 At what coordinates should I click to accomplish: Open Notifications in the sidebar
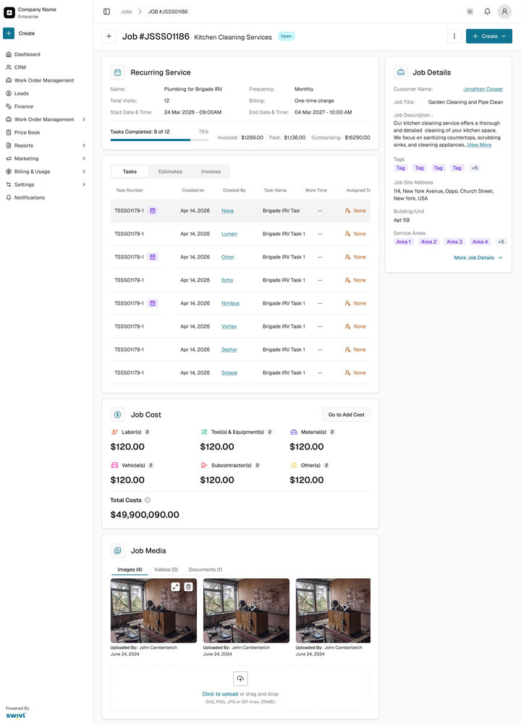[x=29, y=198]
